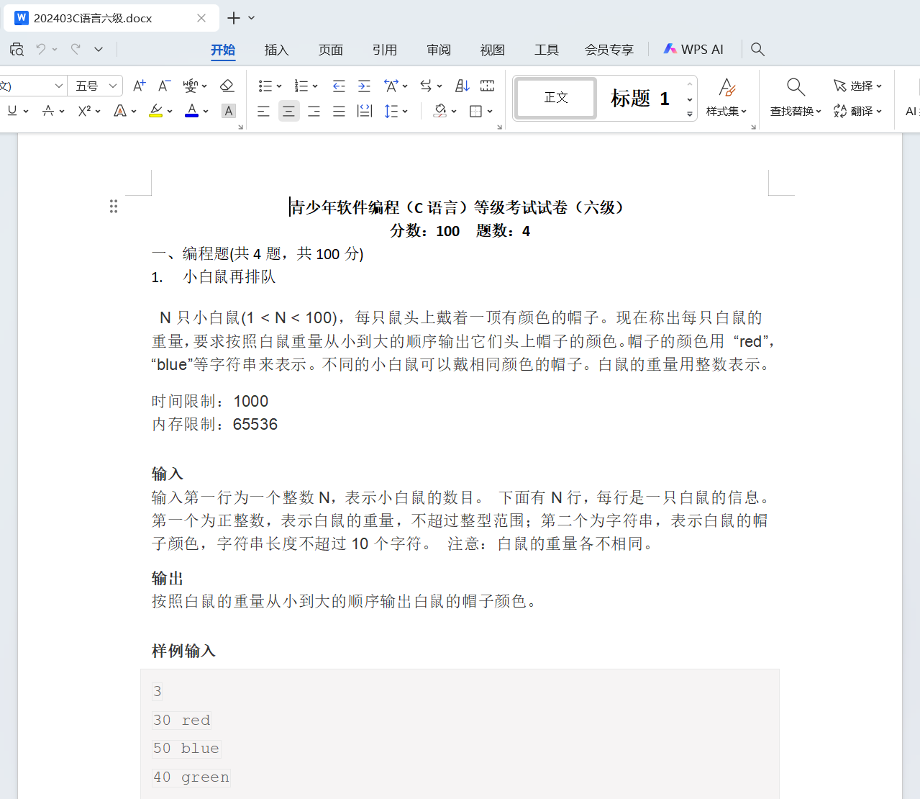Decrease paragraph indent
This screenshot has width=920, height=799.
coord(339,86)
